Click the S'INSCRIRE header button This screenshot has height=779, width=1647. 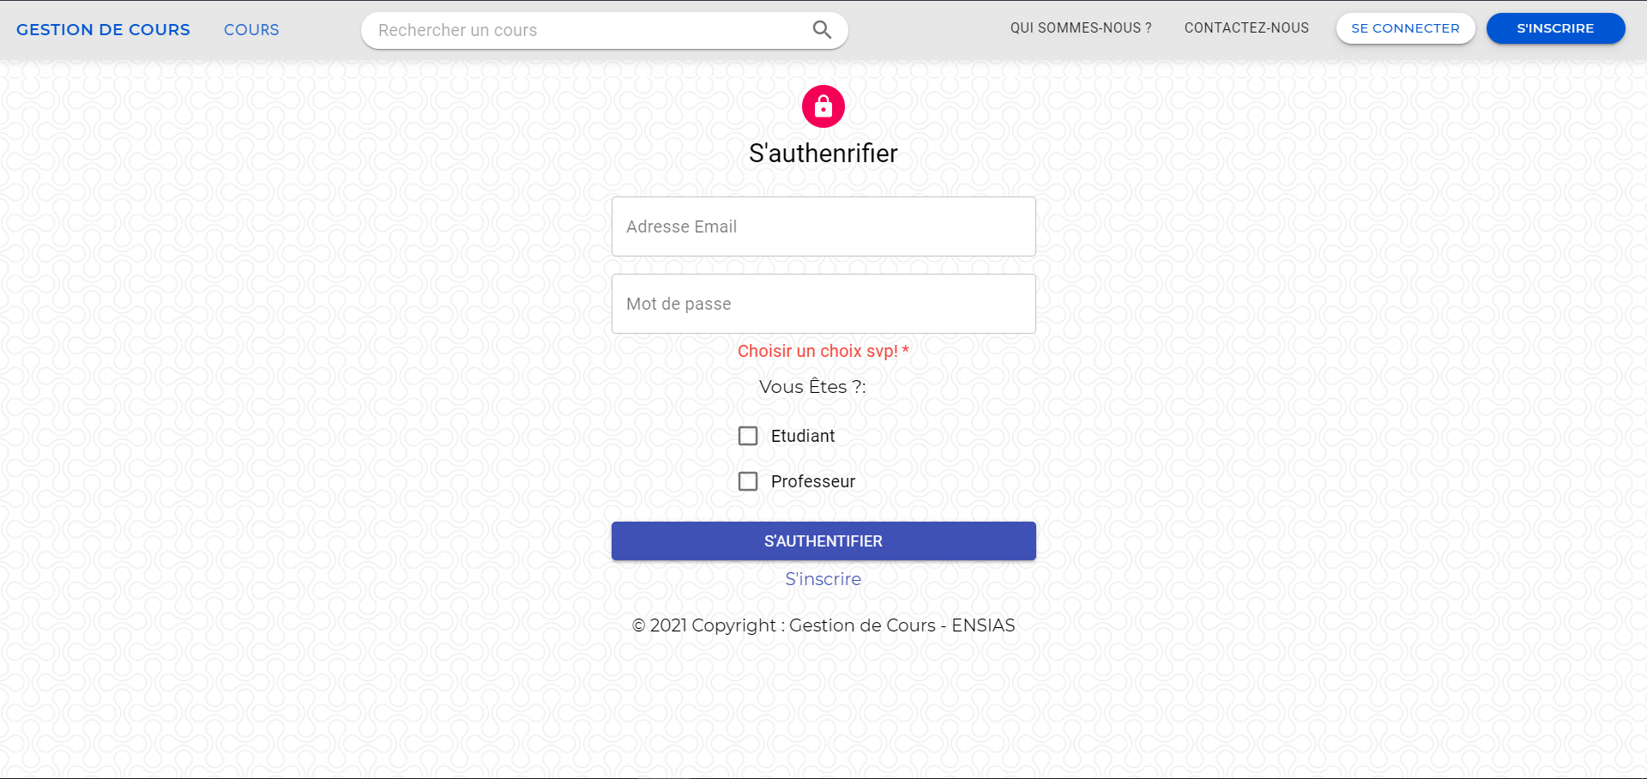(x=1555, y=27)
